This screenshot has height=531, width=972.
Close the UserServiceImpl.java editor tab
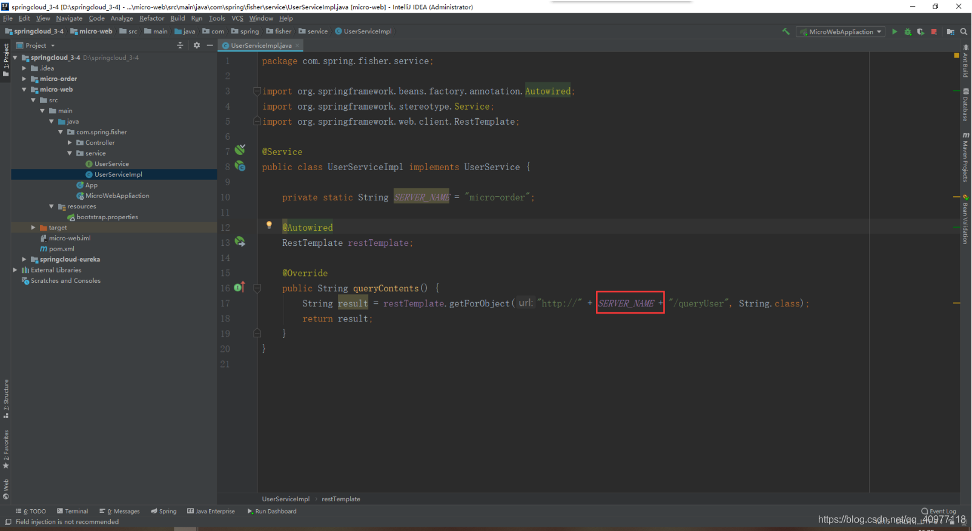297,45
